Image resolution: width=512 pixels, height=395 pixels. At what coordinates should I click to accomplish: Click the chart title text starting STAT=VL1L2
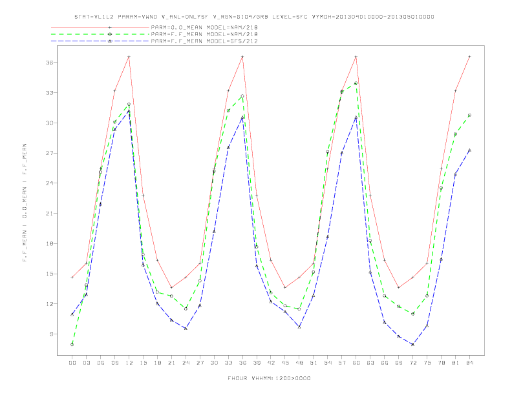coord(254,17)
